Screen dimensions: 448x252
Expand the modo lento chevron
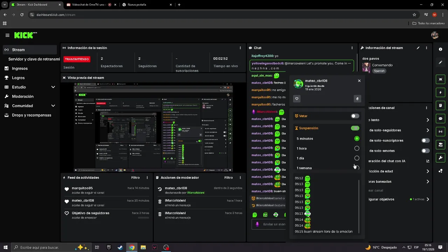click(428, 120)
